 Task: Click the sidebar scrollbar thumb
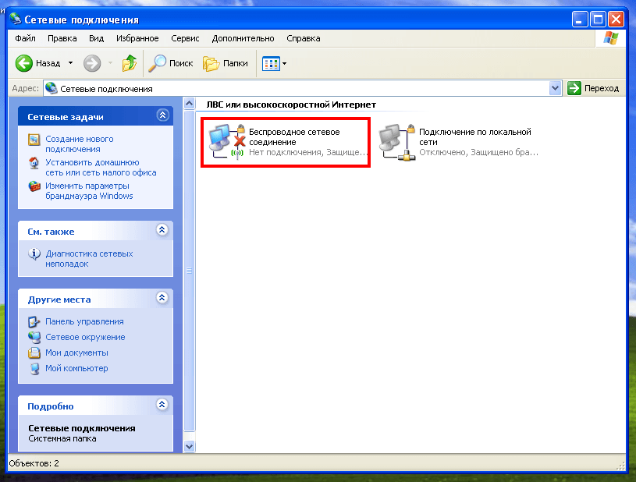[x=189, y=271]
